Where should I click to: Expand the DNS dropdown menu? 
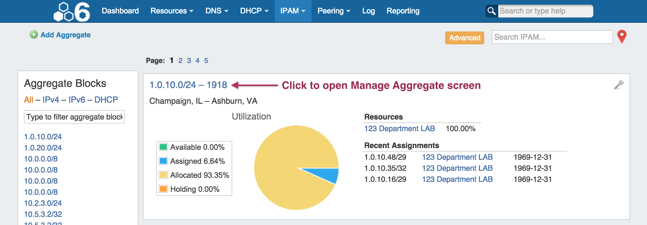pyautogui.click(x=216, y=11)
